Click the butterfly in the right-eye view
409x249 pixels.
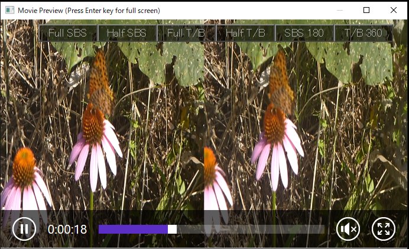280,83
